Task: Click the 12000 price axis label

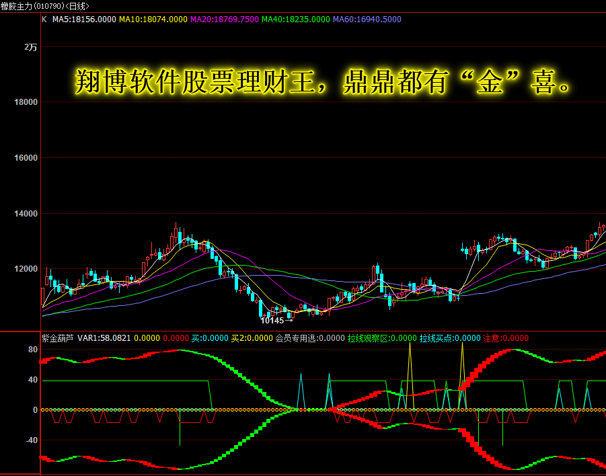Action: (x=26, y=268)
